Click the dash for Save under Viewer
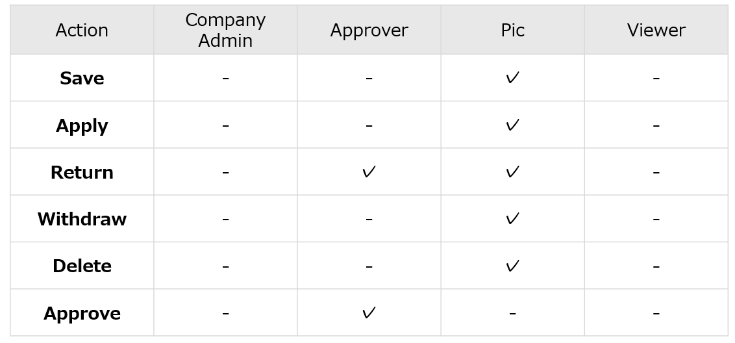 pyautogui.click(x=656, y=79)
